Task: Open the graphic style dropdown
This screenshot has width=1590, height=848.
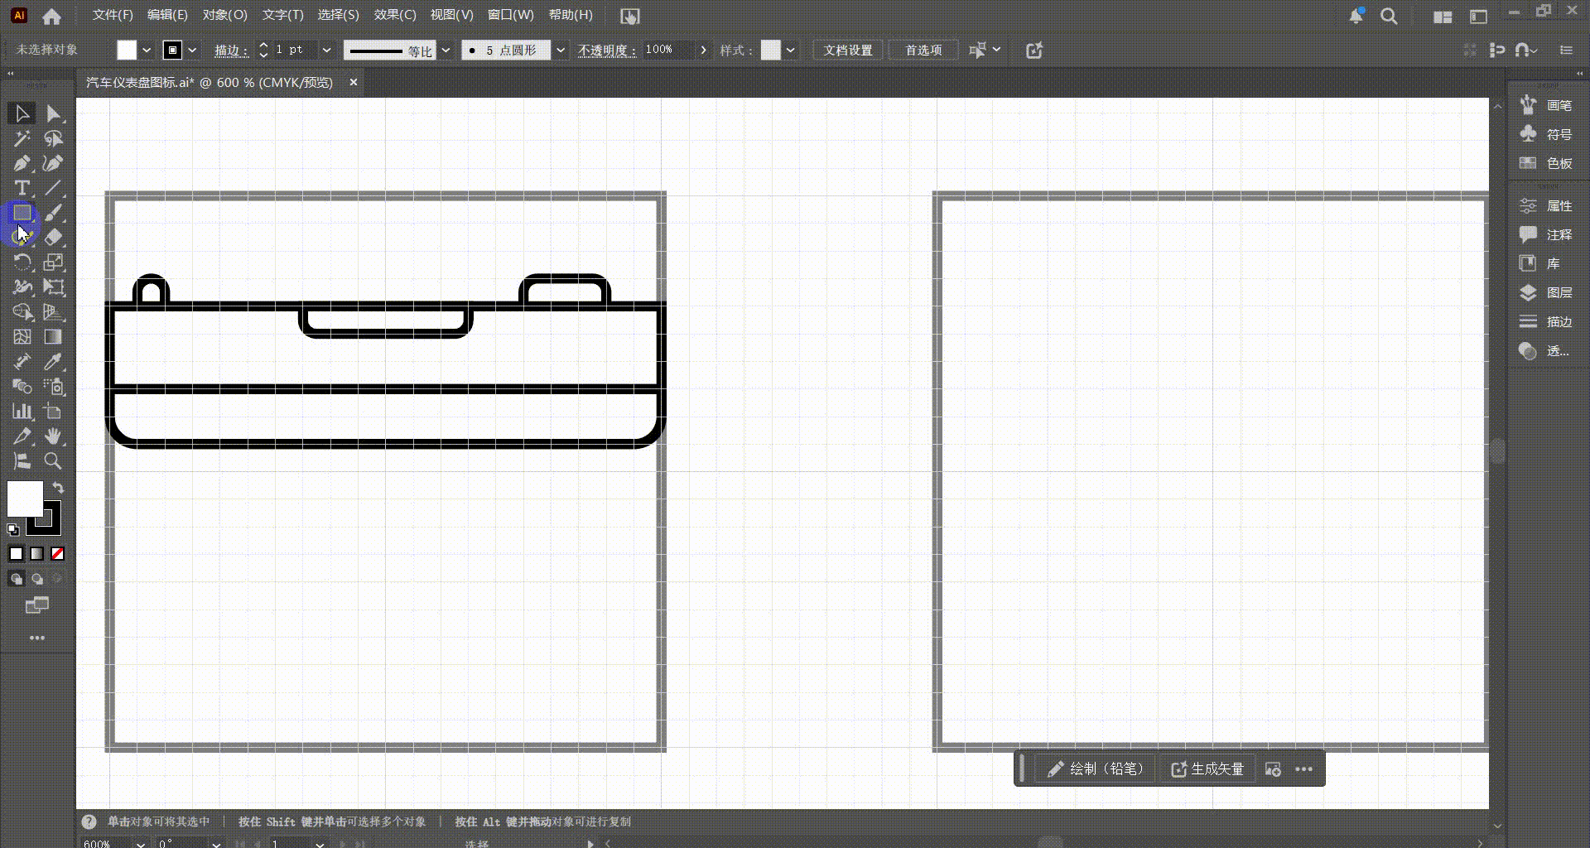Action: 791,51
